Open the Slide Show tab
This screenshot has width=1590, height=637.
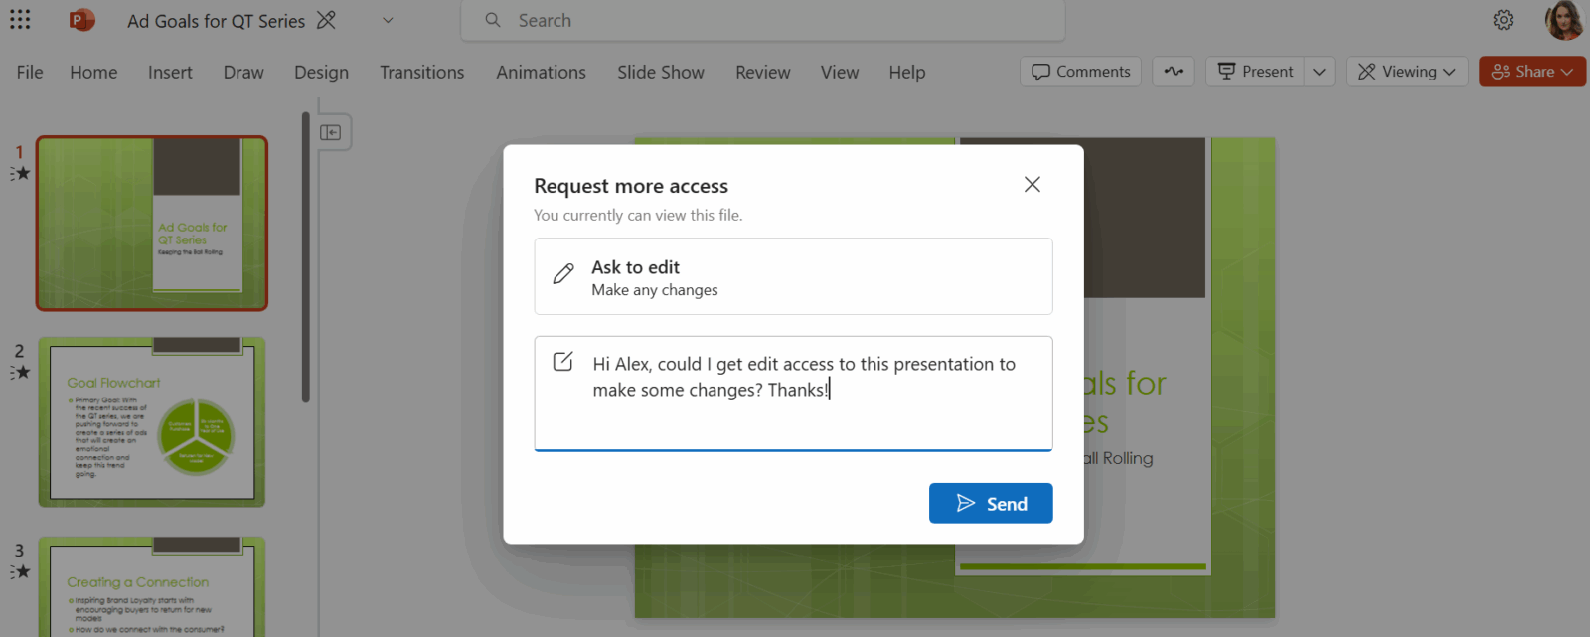pos(660,73)
